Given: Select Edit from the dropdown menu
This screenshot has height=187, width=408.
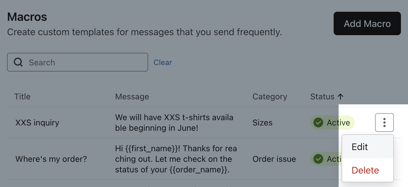Looking at the screenshot, I should tap(360, 147).
